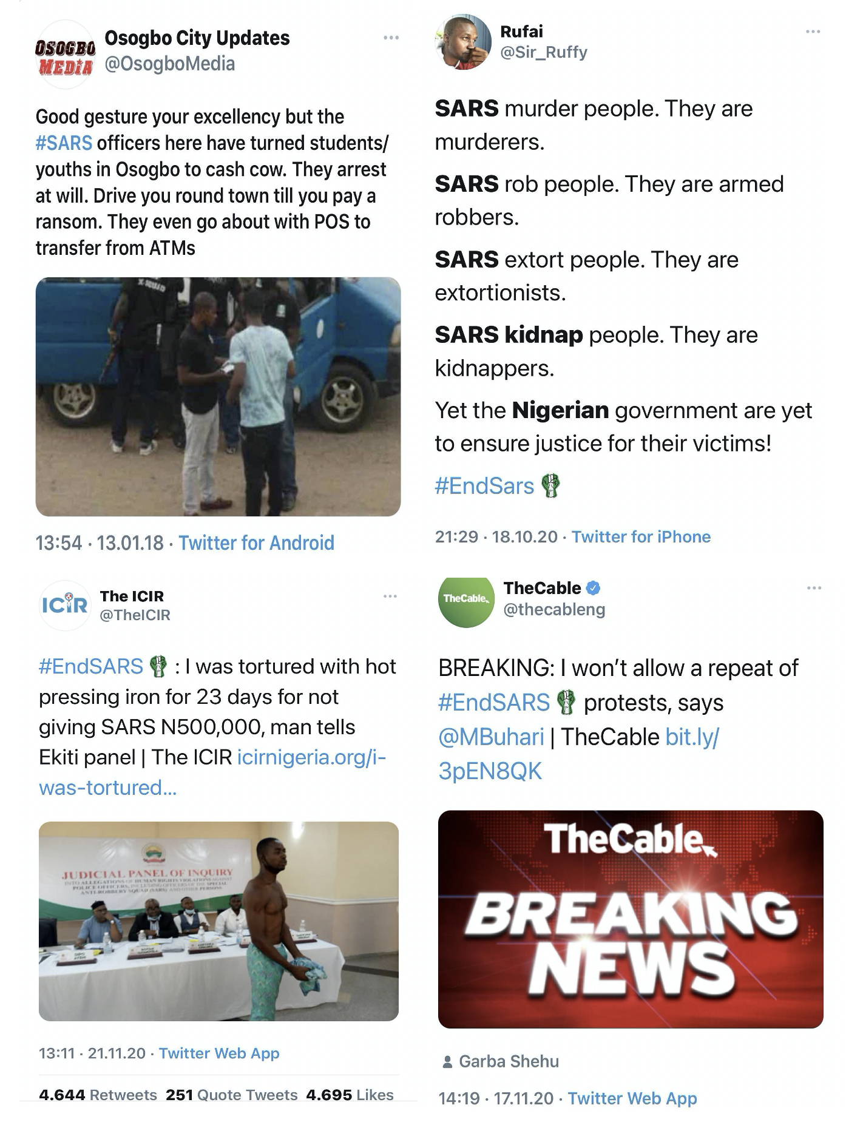Open the #SARS hashtag in Osogbo tweet

[x=64, y=143]
